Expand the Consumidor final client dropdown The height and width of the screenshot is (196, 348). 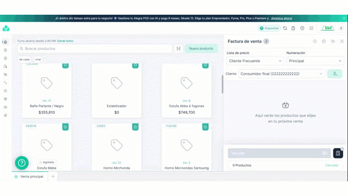coord(282,74)
